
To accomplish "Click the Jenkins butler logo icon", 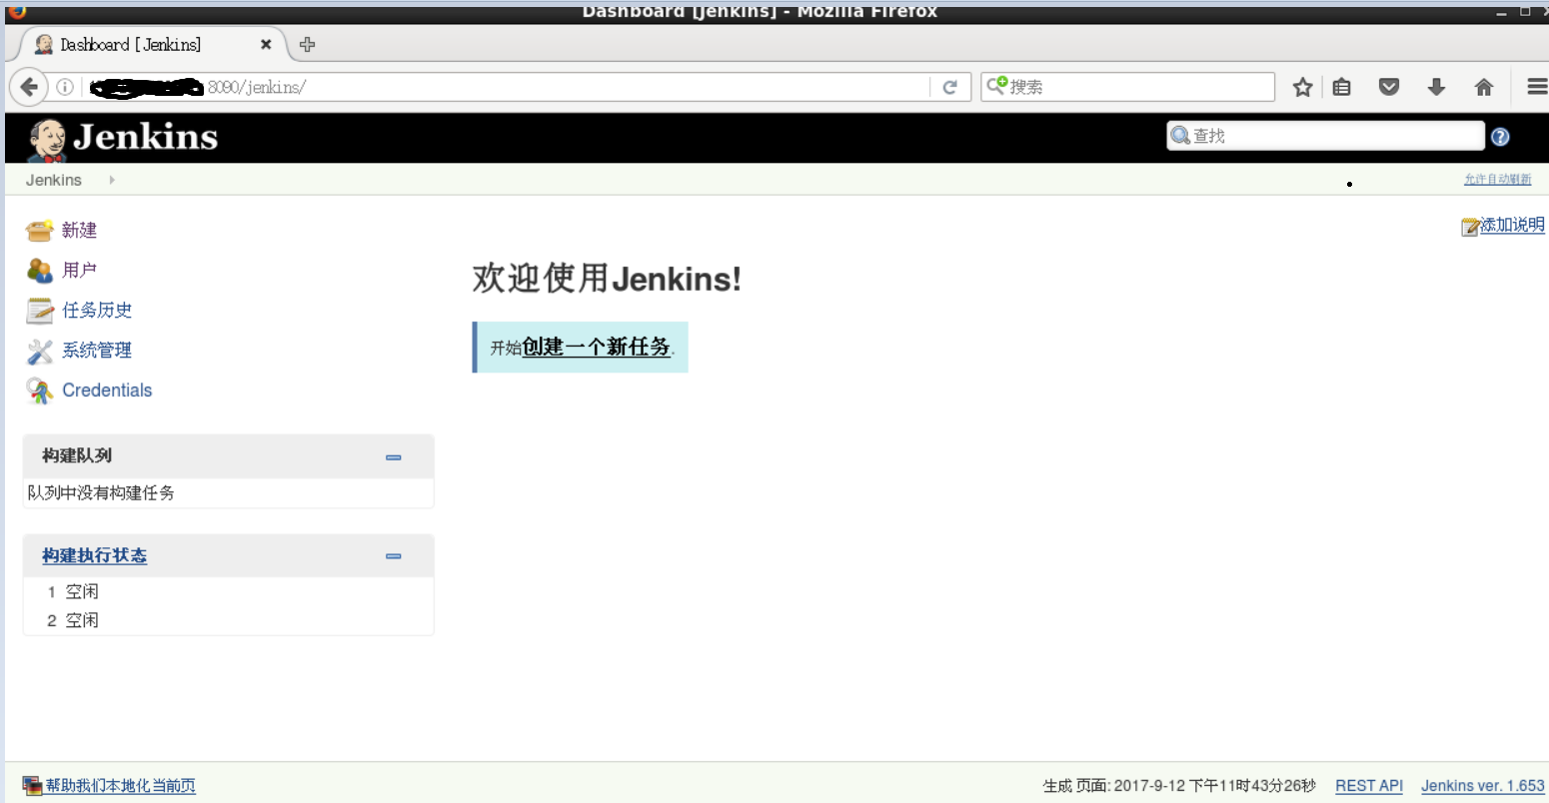I will [46, 140].
